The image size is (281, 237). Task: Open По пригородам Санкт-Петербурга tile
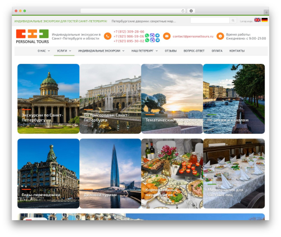coord(110,99)
